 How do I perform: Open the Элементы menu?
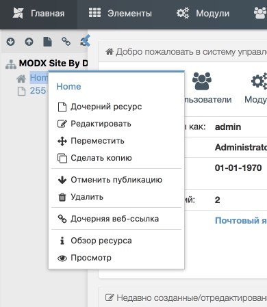click(120, 13)
